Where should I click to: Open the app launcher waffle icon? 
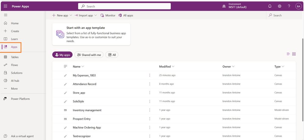[x=5, y=6]
